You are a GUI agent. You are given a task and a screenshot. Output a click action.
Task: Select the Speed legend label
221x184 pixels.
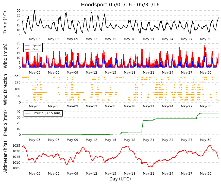tap(37, 45)
